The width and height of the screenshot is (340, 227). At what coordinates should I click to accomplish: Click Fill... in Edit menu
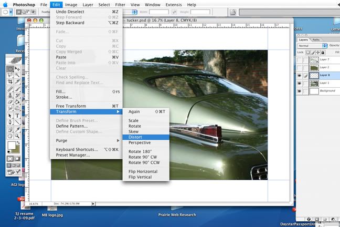click(x=86, y=91)
